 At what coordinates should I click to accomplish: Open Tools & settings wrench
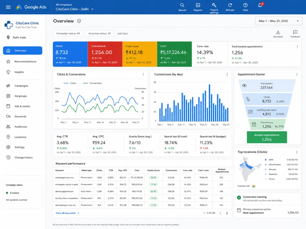click(214, 8)
